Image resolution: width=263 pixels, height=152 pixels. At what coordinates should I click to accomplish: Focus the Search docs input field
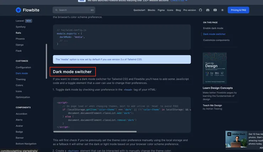tap(74, 10)
